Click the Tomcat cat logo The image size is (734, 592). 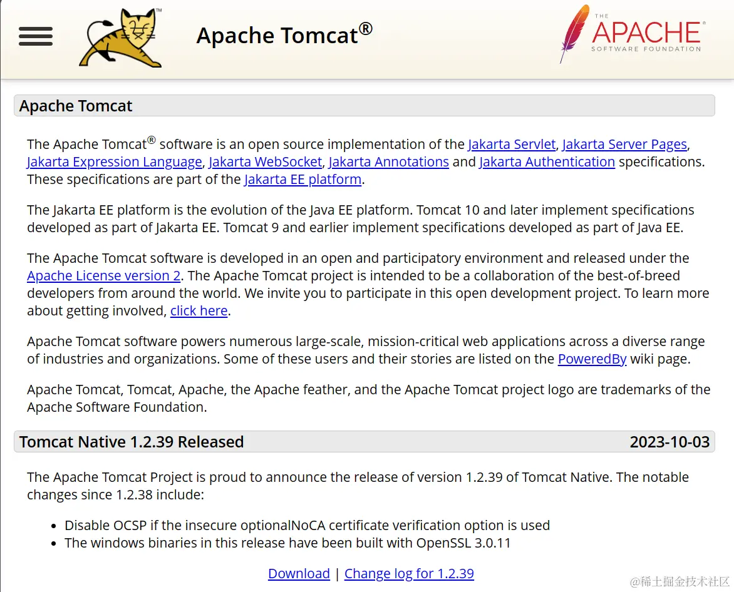120,38
